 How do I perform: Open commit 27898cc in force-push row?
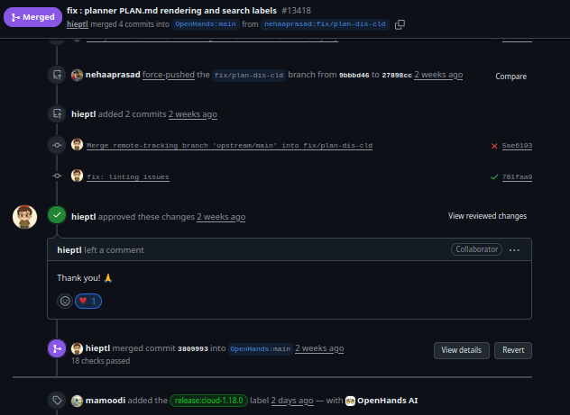click(x=397, y=76)
